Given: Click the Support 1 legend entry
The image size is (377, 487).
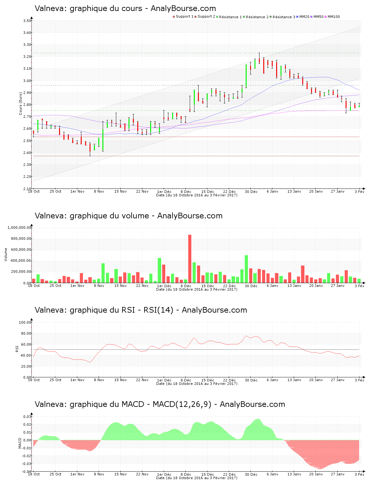Looking at the screenshot, I should coord(183,17).
